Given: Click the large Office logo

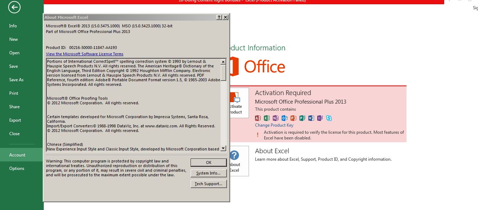Looking at the screenshot, I should pyautogui.click(x=257, y=67).
